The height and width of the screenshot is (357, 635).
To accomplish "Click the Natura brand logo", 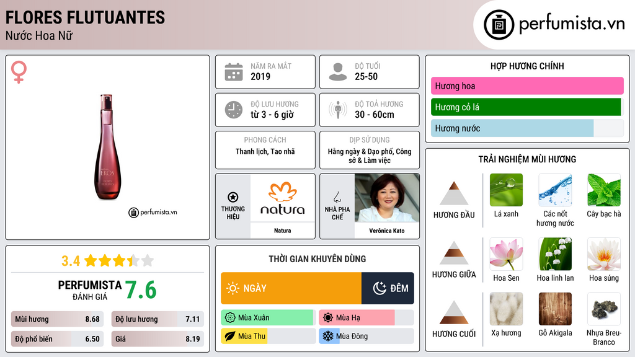I will 283,198.
